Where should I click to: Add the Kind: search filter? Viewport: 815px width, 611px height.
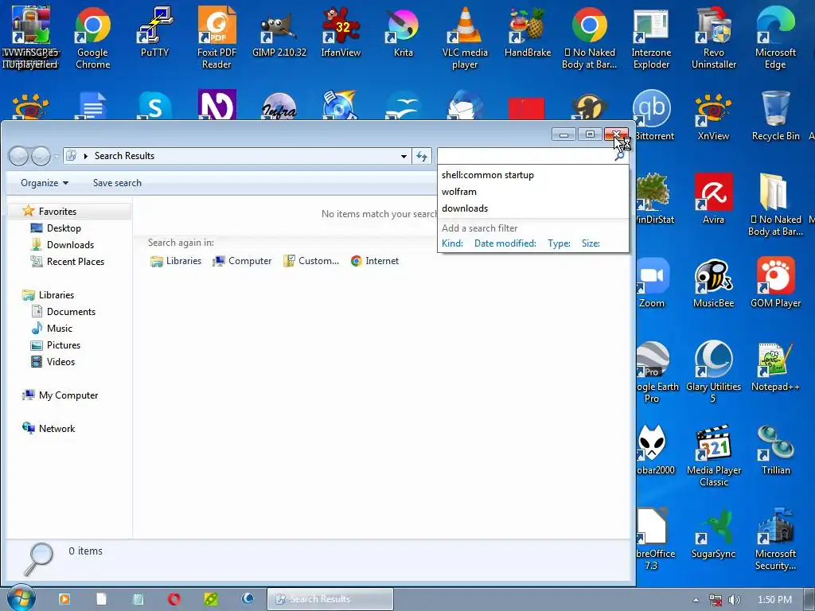[x=452, y=243]
